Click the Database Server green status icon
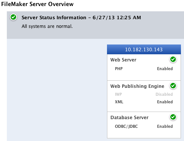 coord(173,117)
